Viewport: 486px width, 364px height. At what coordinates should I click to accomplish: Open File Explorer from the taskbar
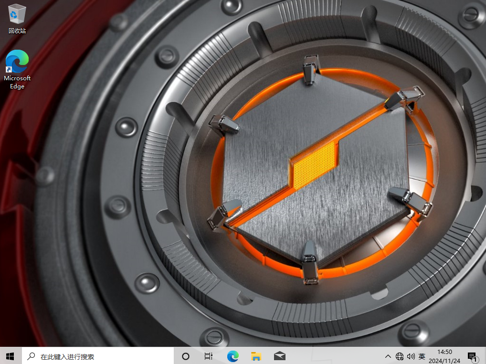coord(256,356)
